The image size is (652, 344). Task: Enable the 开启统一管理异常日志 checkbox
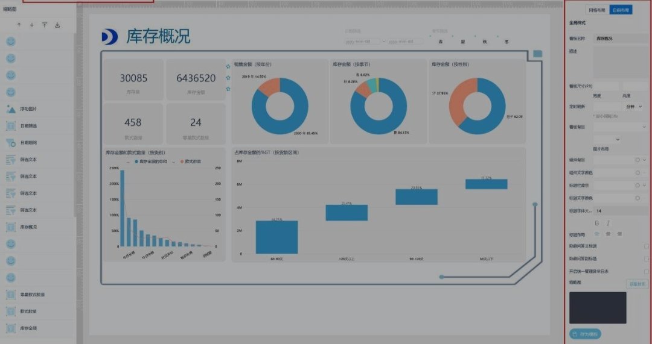tap(646, 271)
